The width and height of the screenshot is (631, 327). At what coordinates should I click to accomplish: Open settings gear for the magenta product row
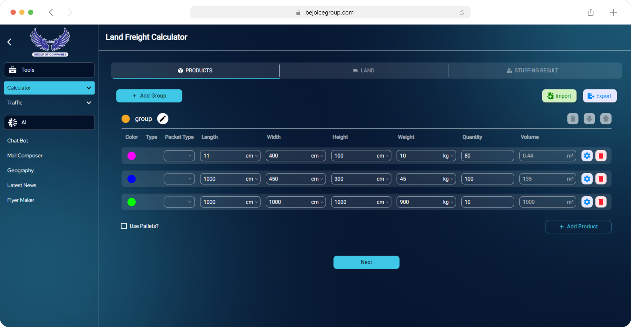point(587,156)
